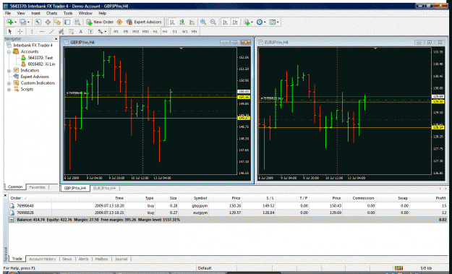Screen dimensions: 452x274
Task: Select the Horizontal Line drawing tool
Action: (x=42, y=31)
